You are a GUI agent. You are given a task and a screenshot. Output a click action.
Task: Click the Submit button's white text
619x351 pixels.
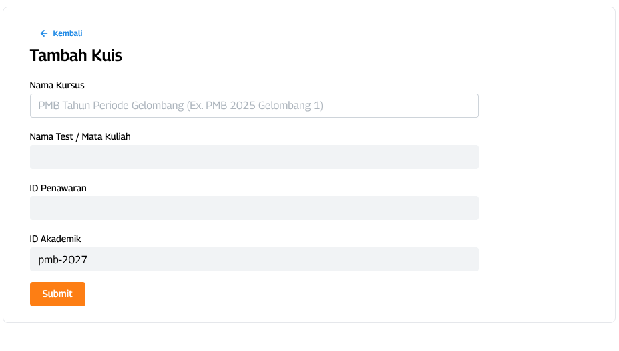(x=57, y=294)
